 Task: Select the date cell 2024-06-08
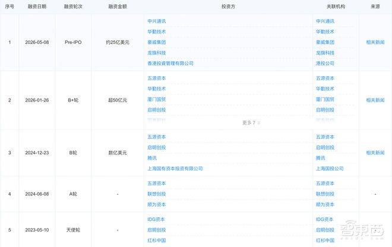point(37,194)
